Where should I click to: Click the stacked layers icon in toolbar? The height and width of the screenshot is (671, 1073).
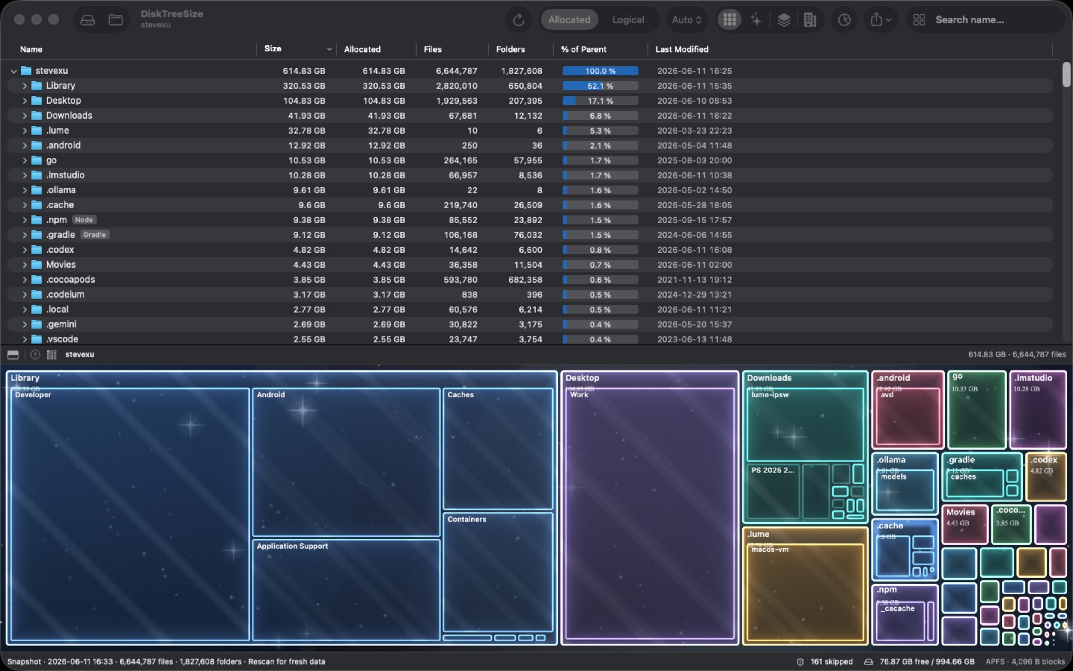784,20
